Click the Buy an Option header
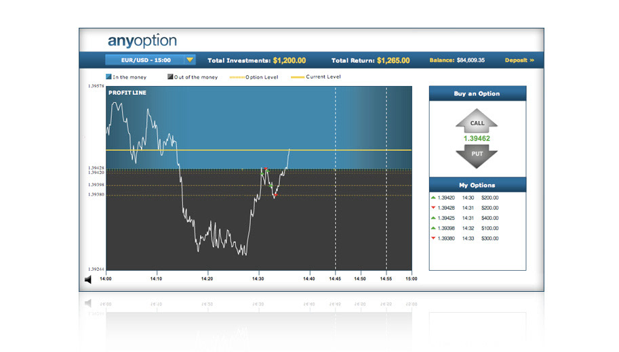This screenshot has height=352, width=619. (477, 93)
